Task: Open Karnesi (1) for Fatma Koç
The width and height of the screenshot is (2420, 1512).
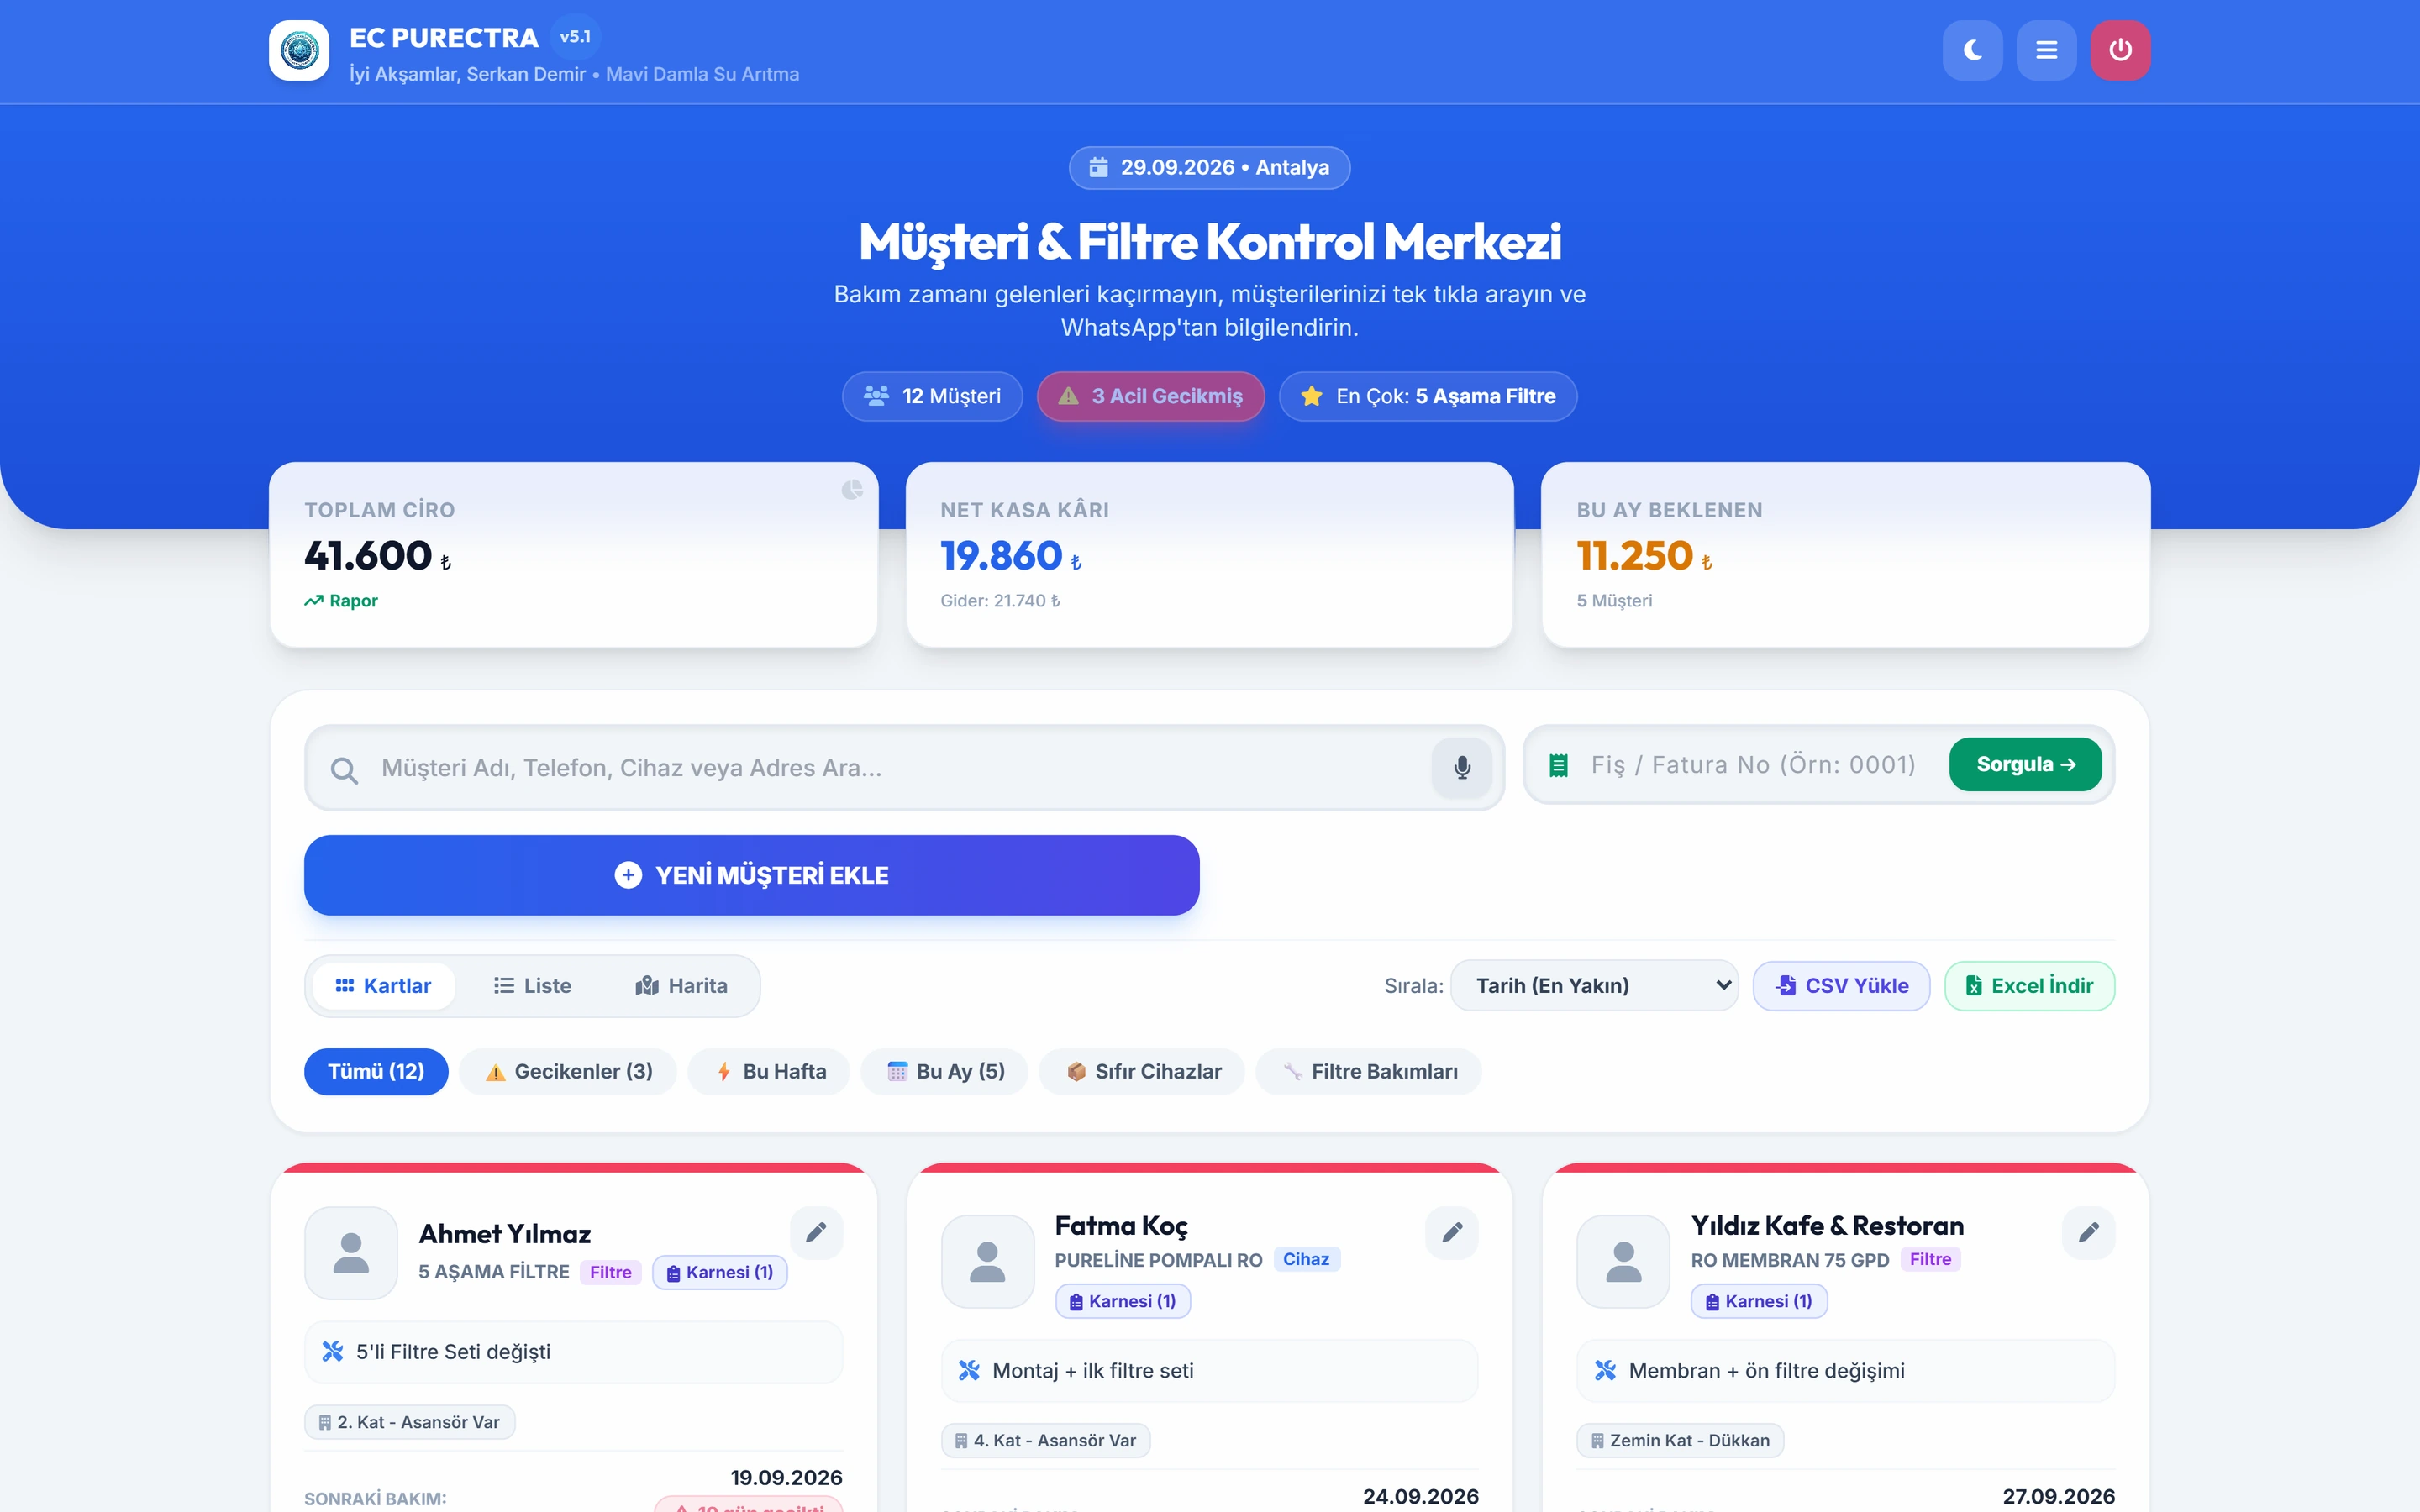Action: pyautogui.click(x=1123, y=1301)
